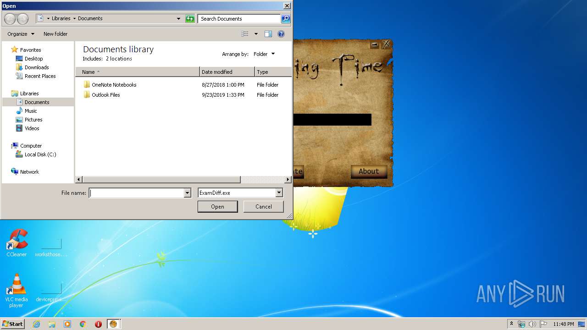Sort by the Type column header
Image resolution: width=587 pixels, height=330 pixels.
click(x=273, y=72)
